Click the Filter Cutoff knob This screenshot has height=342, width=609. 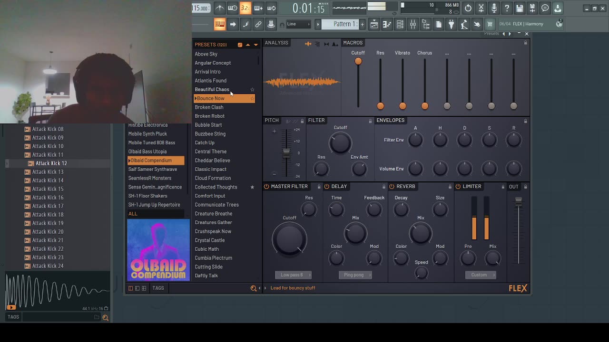click(x=340, y=142)
